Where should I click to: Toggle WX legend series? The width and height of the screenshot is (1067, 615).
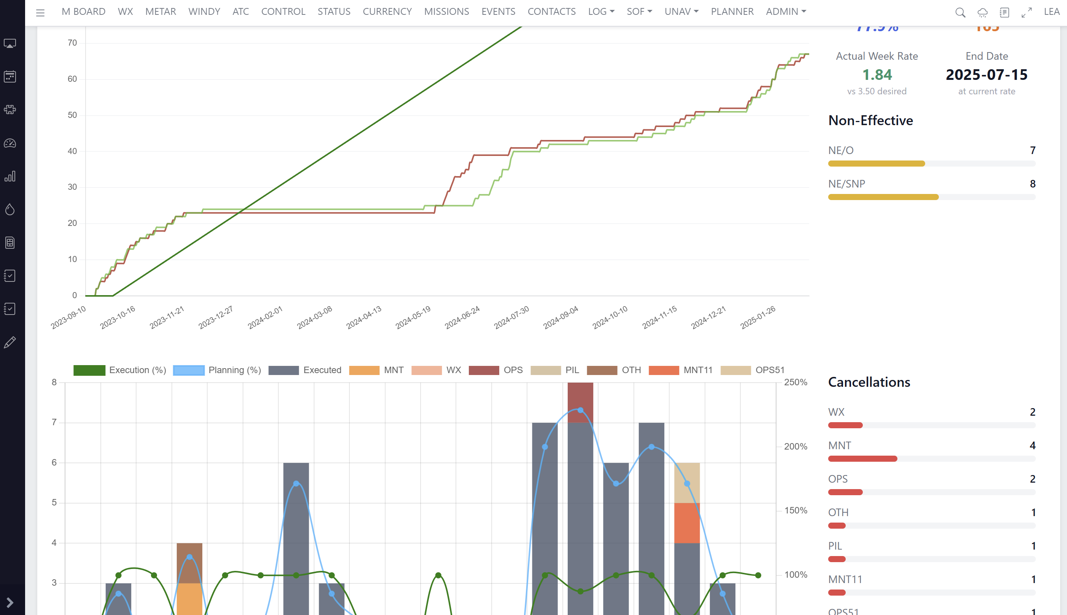[436, 370]
